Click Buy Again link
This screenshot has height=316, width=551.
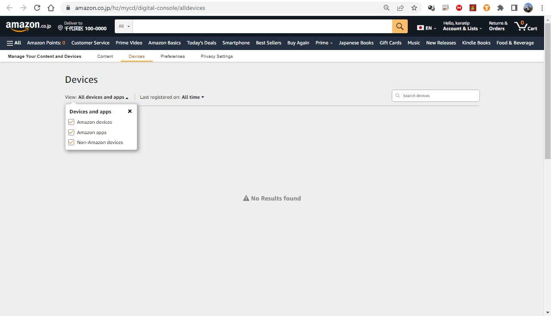tap(298, 43)
